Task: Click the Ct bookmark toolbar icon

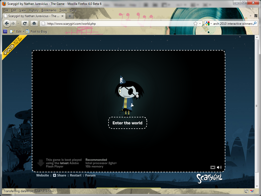Action: 5,31
